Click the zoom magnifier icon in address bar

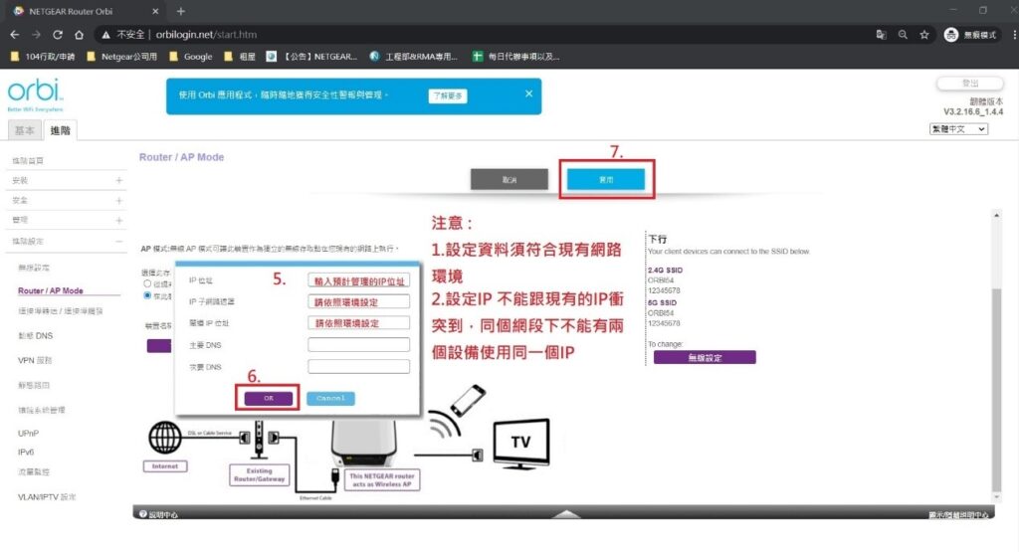pos(903,34)
